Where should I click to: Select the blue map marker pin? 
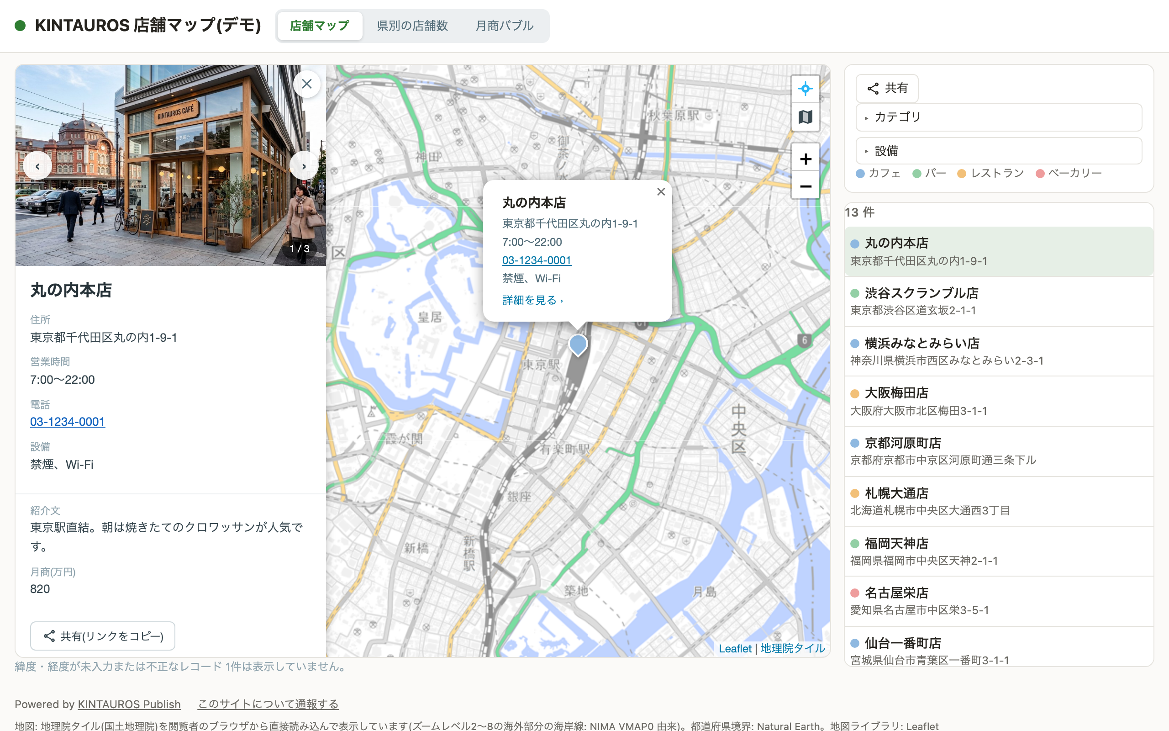click(x=578, y=345)
